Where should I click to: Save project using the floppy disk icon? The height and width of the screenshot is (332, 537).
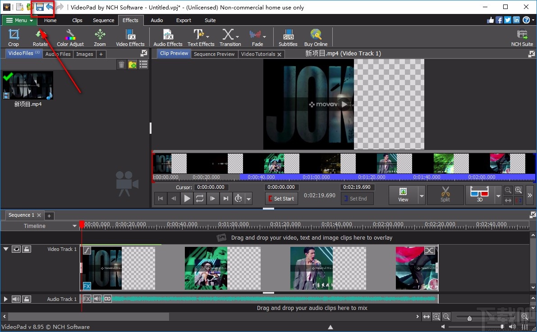[x=40, y=7]
